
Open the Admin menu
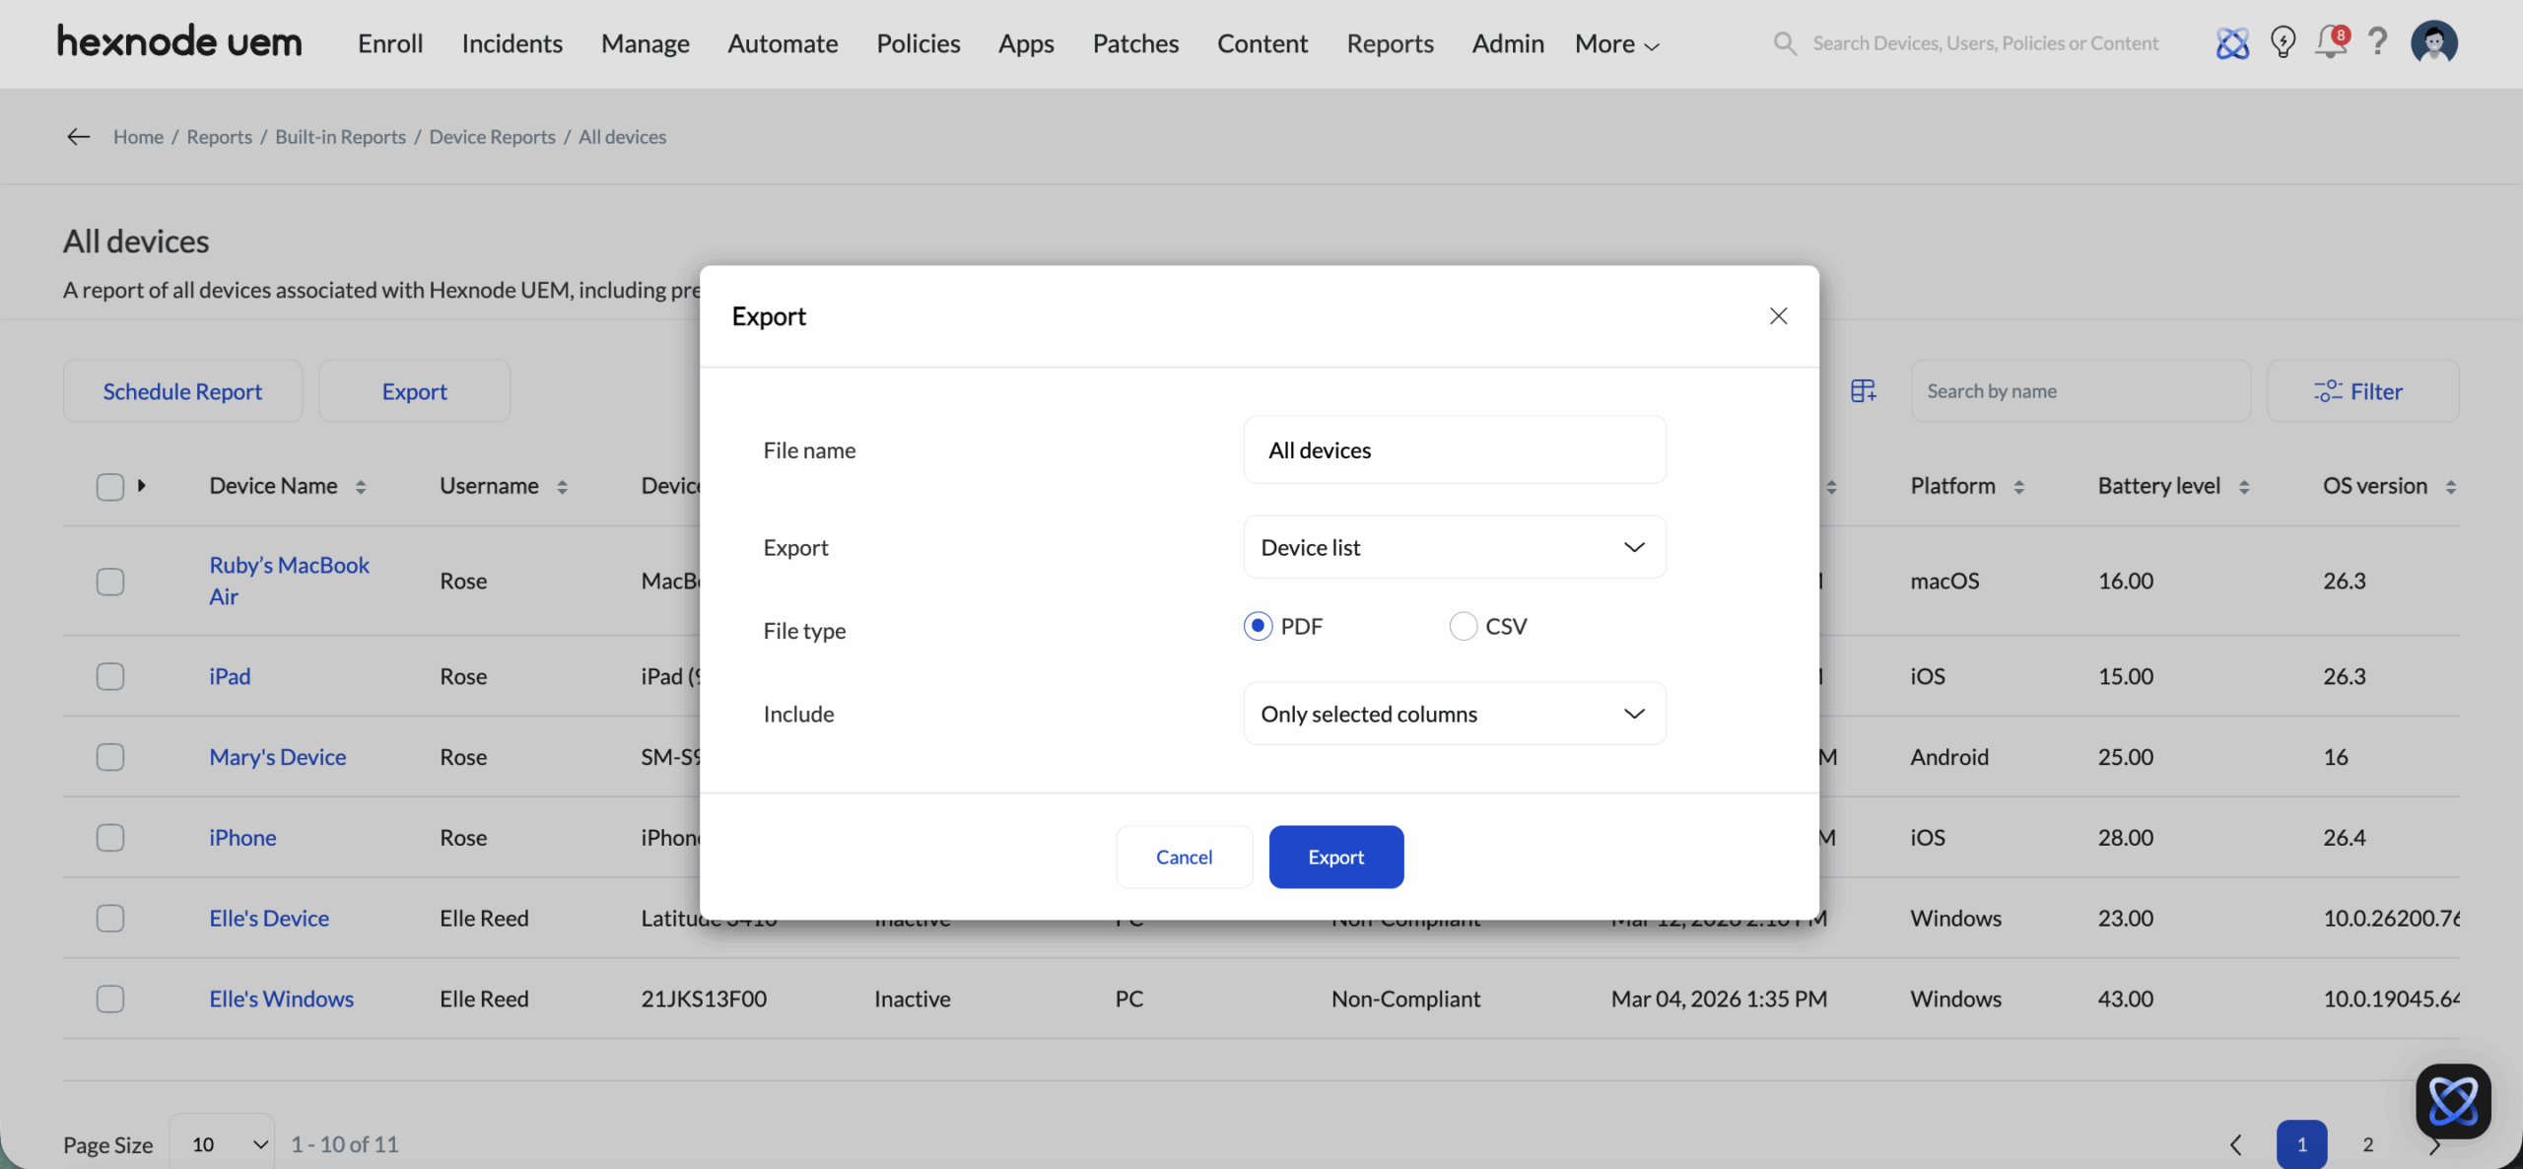pyautogui.click(x=1507, y=43)
